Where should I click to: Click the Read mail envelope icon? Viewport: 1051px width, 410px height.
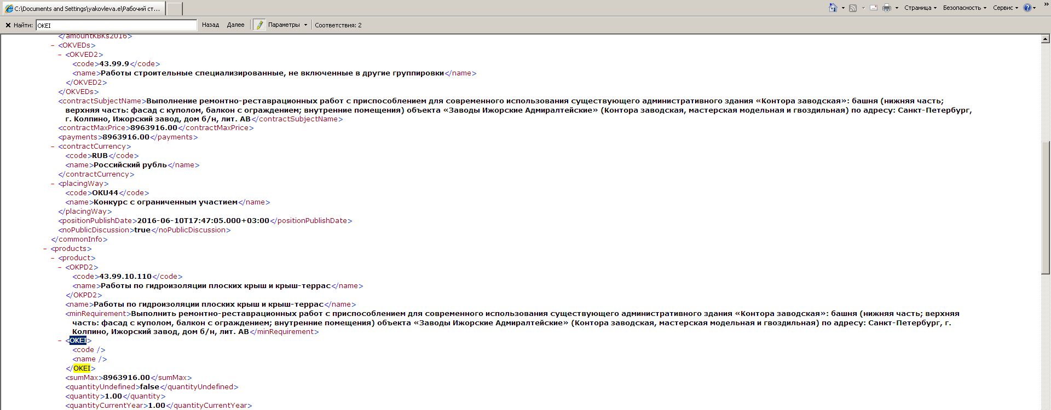coord(874,8)
